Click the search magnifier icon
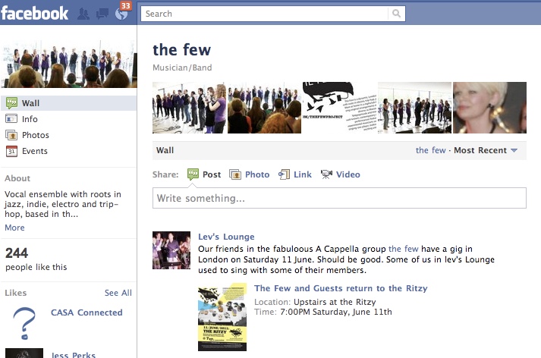Image resolution: width=541 pixels, height=358 pixels. 396,14
